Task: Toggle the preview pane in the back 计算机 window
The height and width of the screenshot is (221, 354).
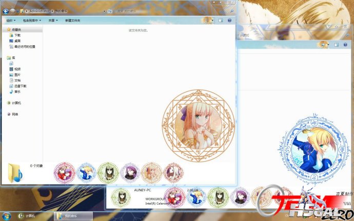Action: [x=337, y=45]
